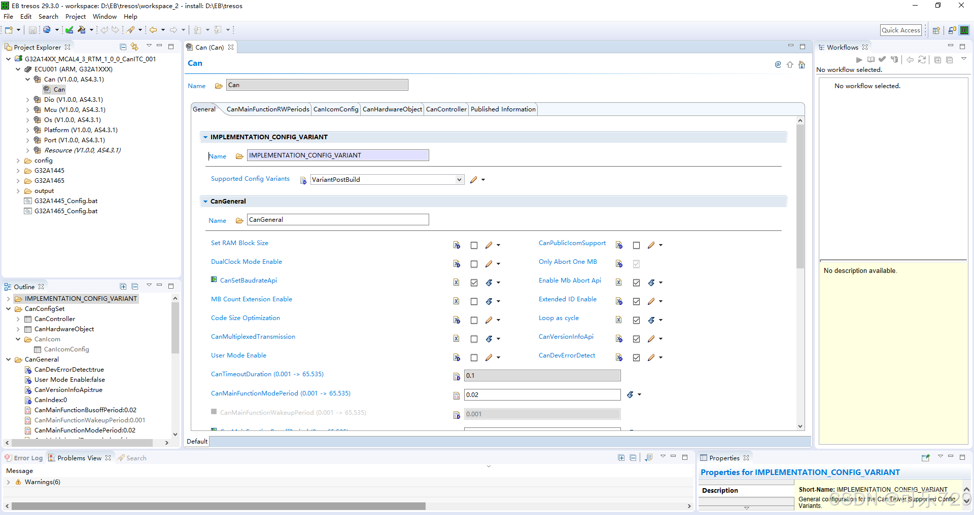Click the folder icon beside Can name field
The width and height of the screenshot is (974, 515).
[x=219, y=86]
